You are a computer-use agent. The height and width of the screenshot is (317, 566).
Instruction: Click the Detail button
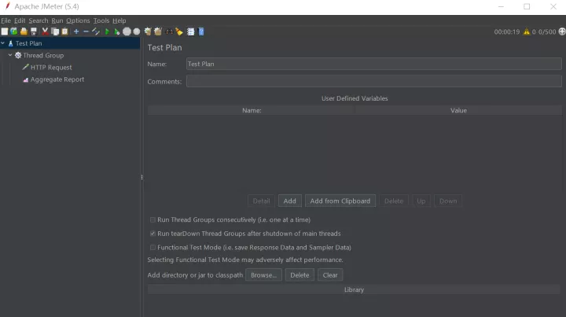point(261,201)
